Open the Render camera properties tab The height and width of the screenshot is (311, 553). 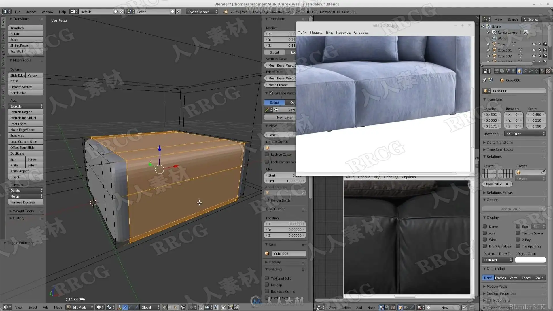tap(496, 71)
